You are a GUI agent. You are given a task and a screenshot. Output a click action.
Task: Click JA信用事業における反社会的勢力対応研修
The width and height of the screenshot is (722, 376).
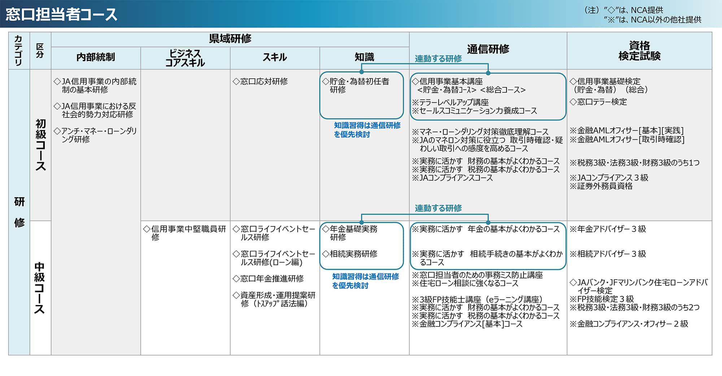[x=95, y=110]
